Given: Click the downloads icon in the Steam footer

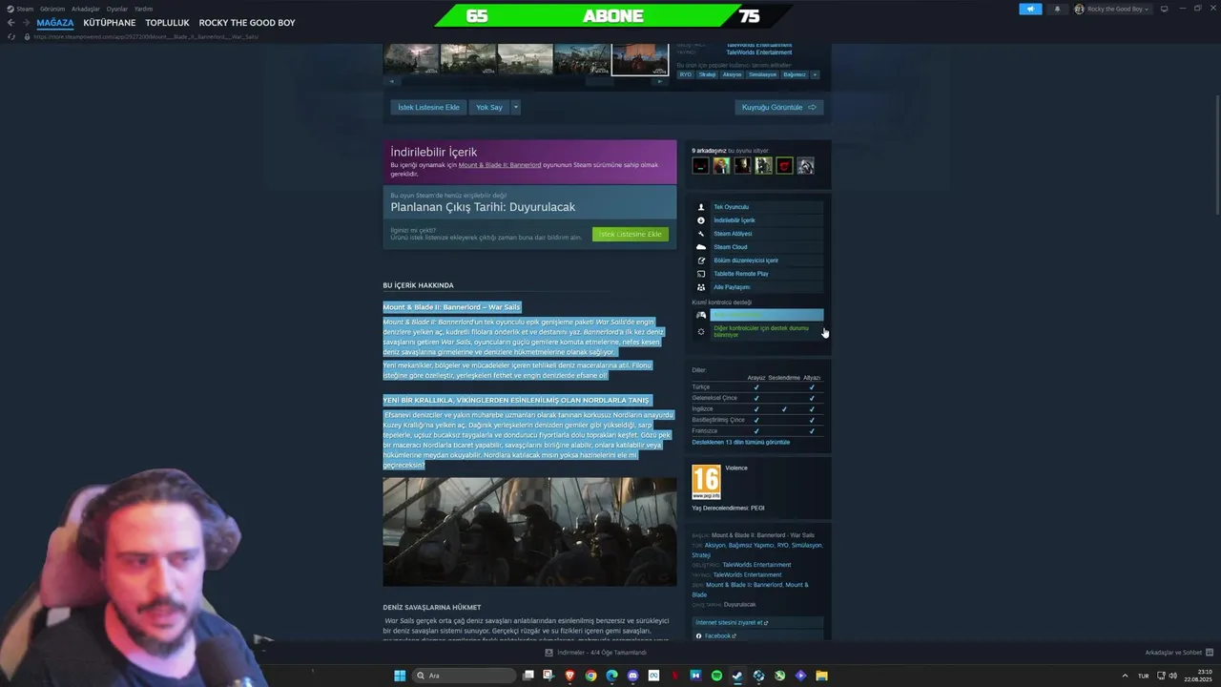Looking at the screenshot, I should tap(548, 653).
